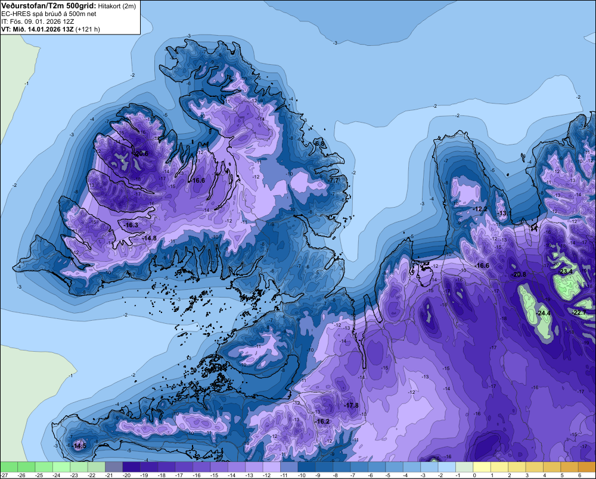Click the line 'EC-HRES spá brúuð á 500m net'

point(49,14)
